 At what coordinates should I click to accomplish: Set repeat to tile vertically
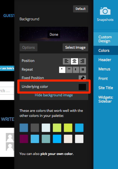76,70
